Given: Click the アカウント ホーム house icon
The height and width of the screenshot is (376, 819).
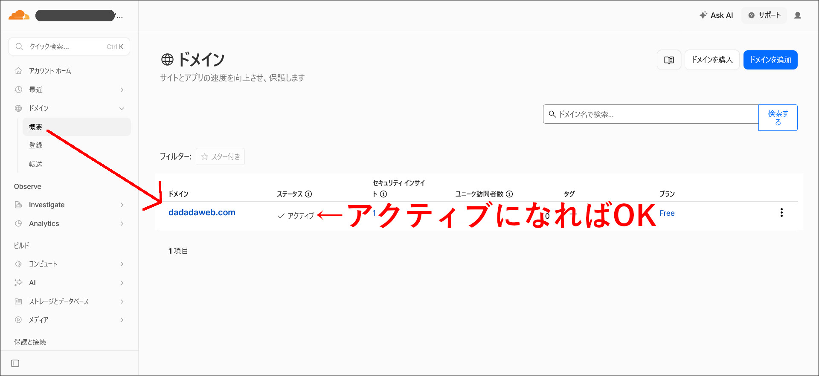Looking at the screenshot, I should [18, 71].
